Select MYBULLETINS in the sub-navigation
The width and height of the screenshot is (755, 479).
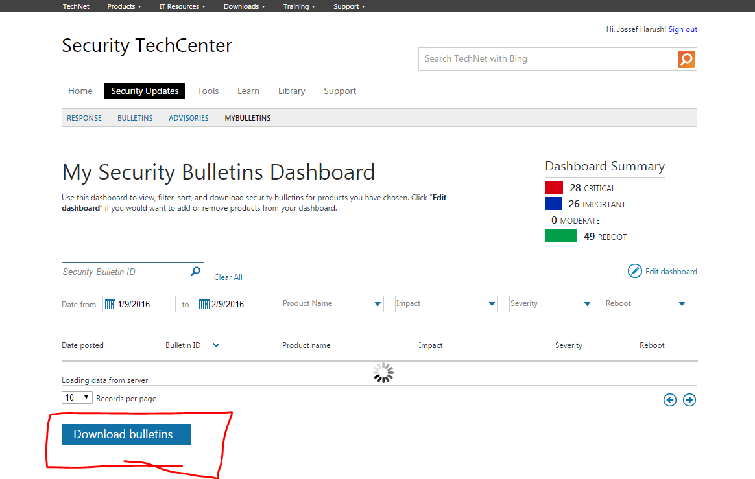click(248, 118)
